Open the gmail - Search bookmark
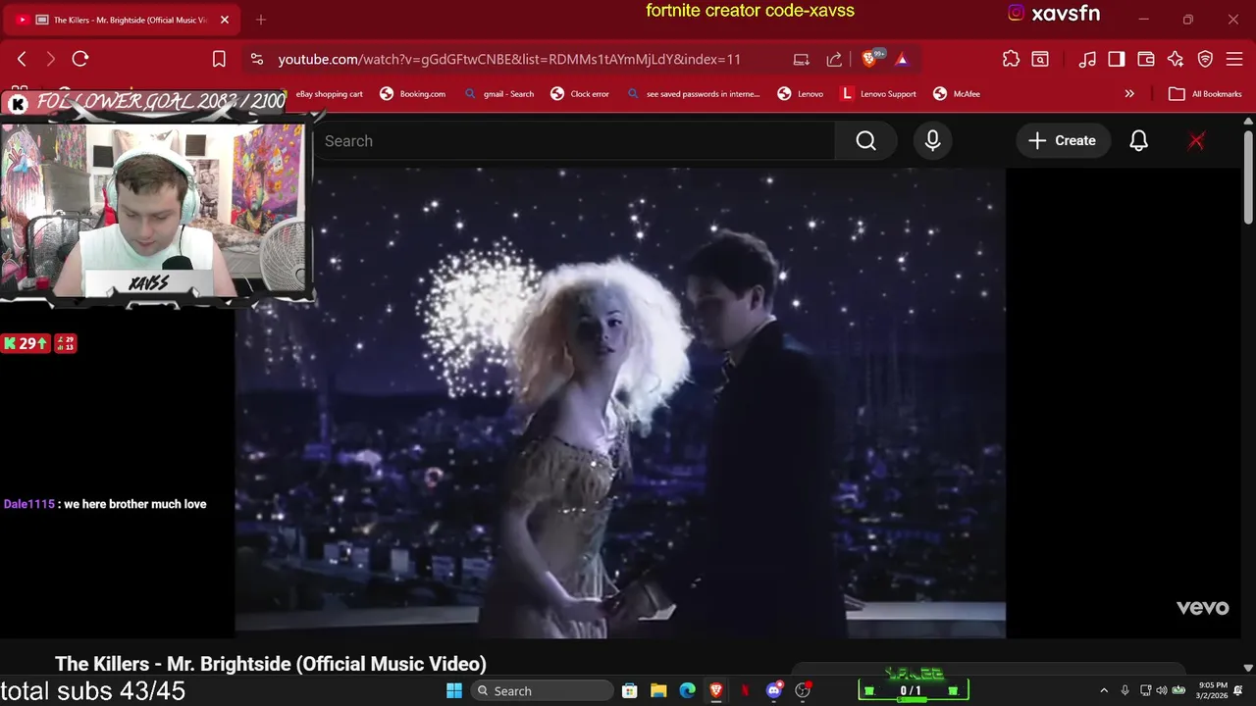The height and width of the screenshot is (706, 1256). (498, 94)
